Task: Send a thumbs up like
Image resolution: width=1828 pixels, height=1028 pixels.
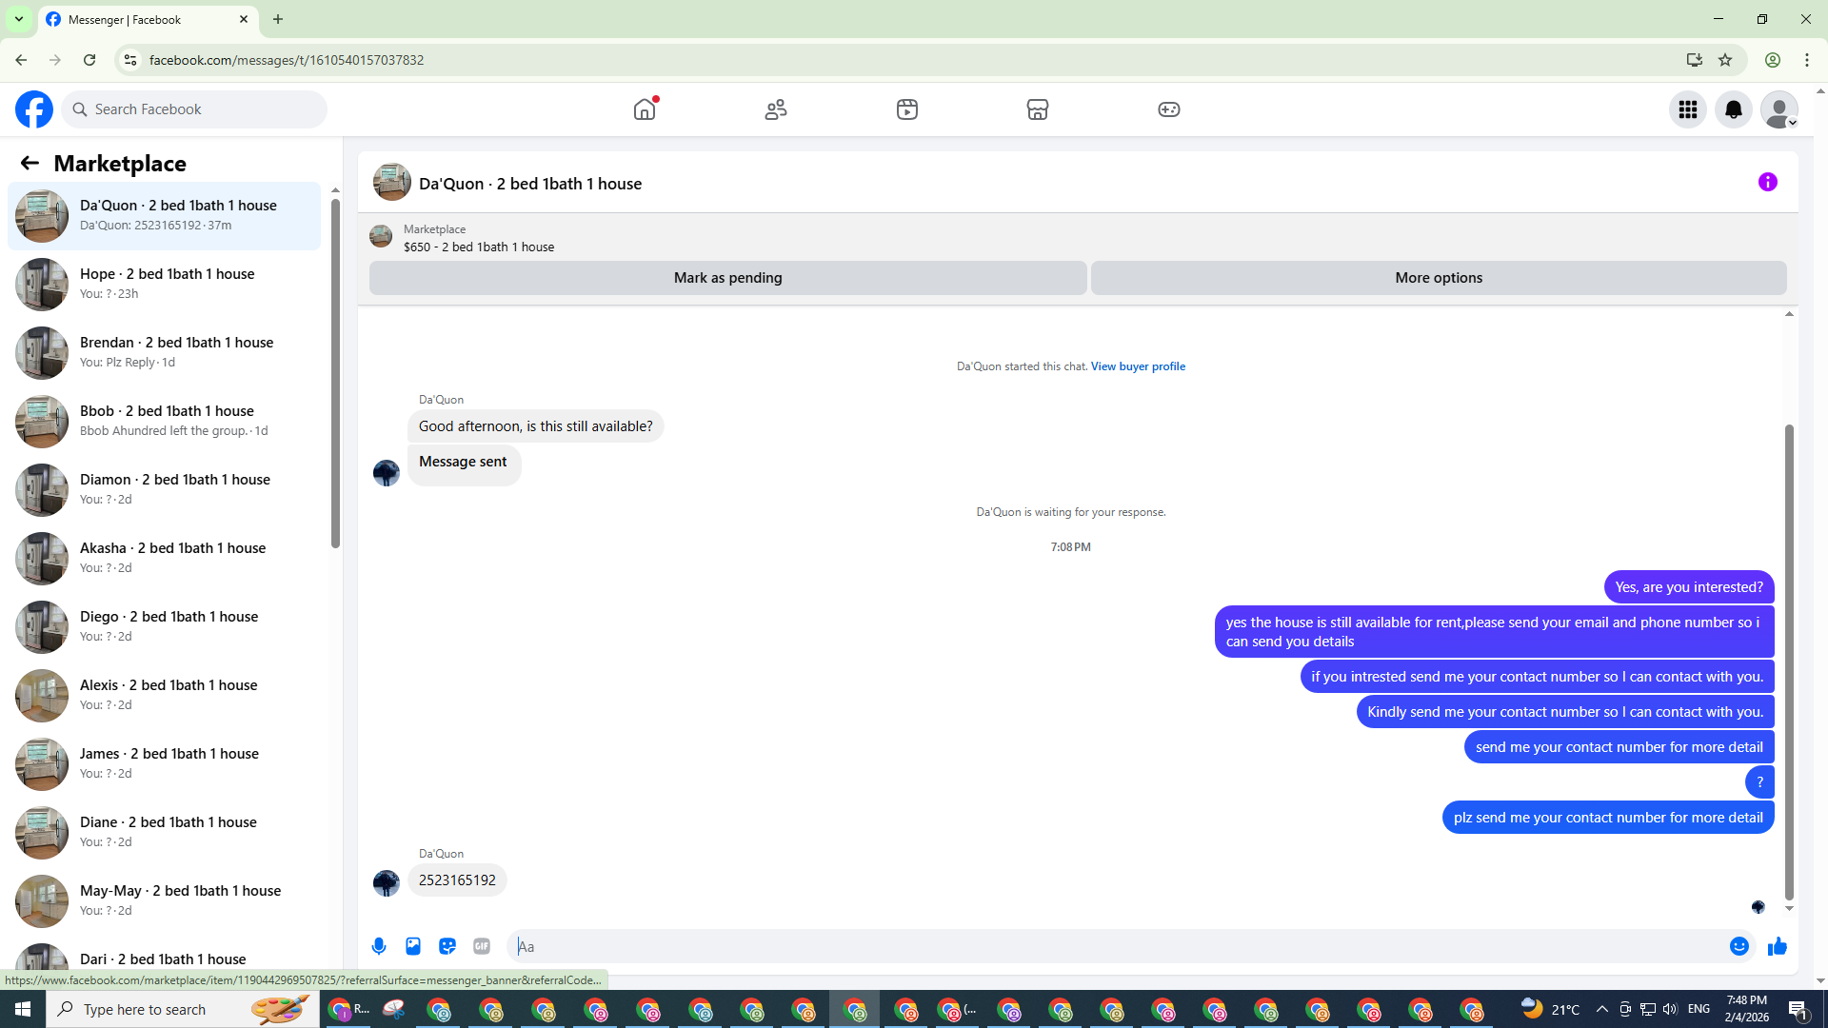Action: [x=1778, y=946]
